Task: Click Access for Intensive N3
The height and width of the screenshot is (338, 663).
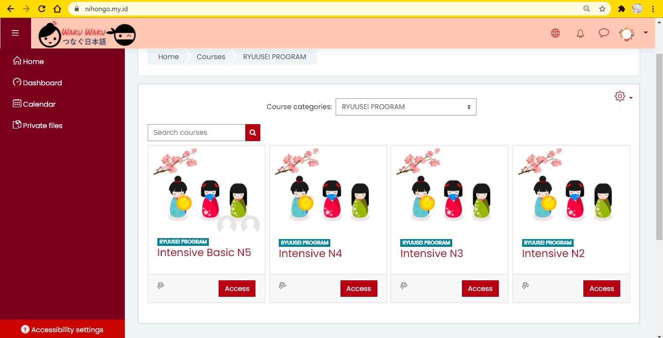Action: pyautogui.click(x=480, y=289)
